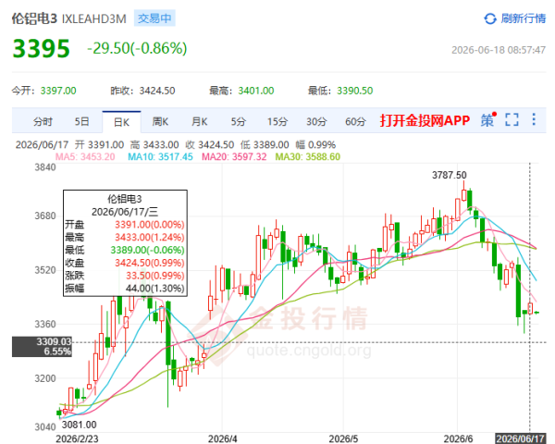
Task: Click the 最低 value 3390.50
Action: [354, 91]
